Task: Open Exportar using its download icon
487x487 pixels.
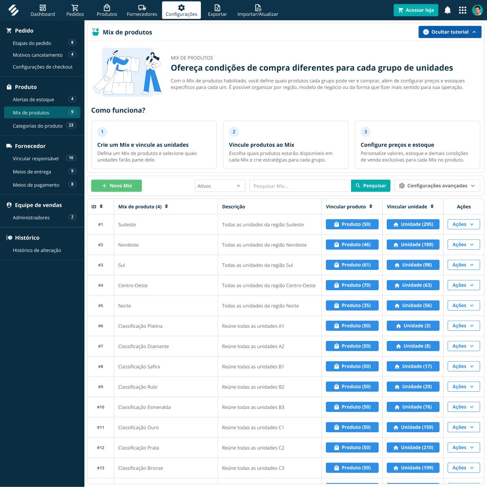Action: coord(218,7)
